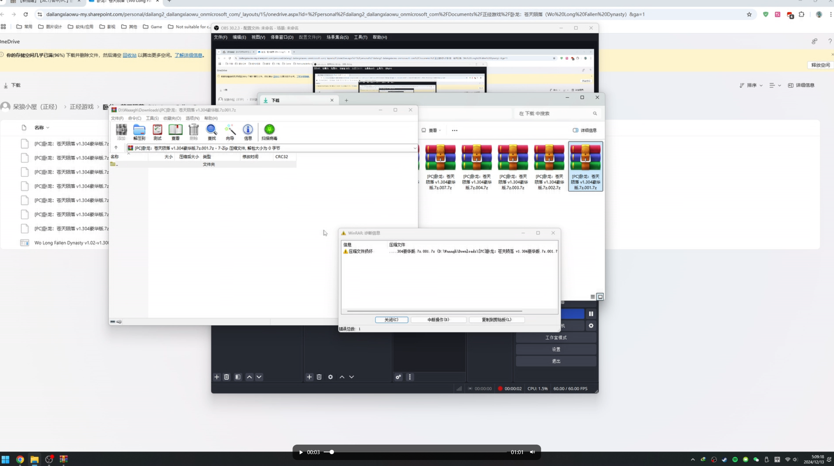The width and height of the screenshot is (834, 466).
Task: Open OBS source properties gear icon
Action: tap(330, 377)
